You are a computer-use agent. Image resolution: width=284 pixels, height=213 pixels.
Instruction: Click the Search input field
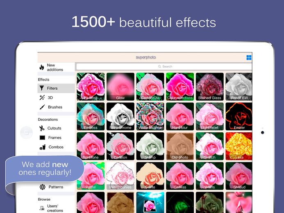[164, 66]
